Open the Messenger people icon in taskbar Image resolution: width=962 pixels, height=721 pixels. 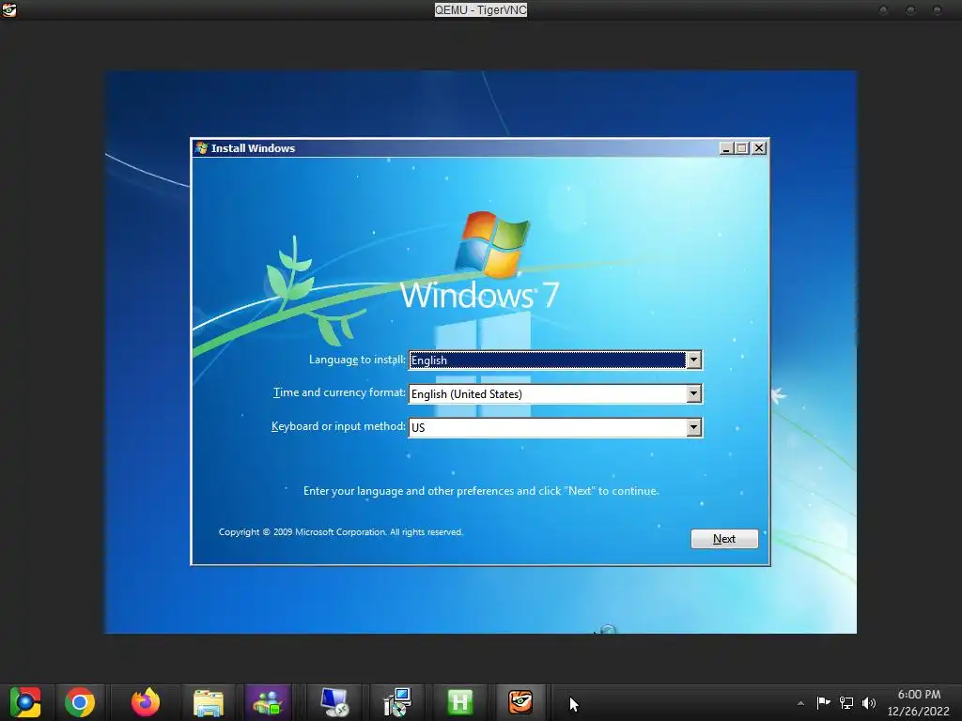[x=268, y=702]
